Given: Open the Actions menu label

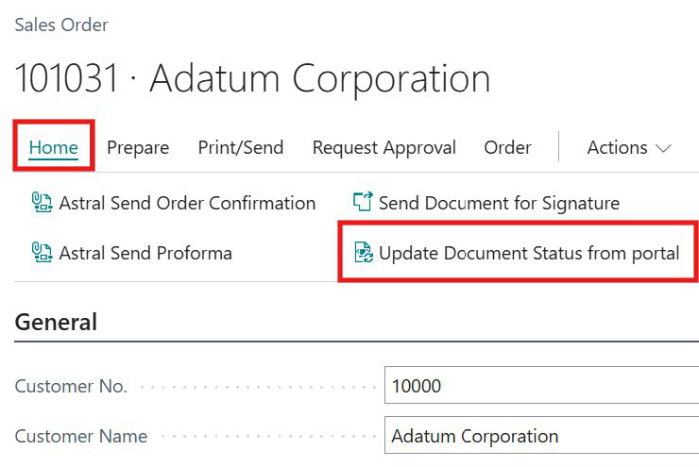Looking at the screenshot, I should click(617, 147).
